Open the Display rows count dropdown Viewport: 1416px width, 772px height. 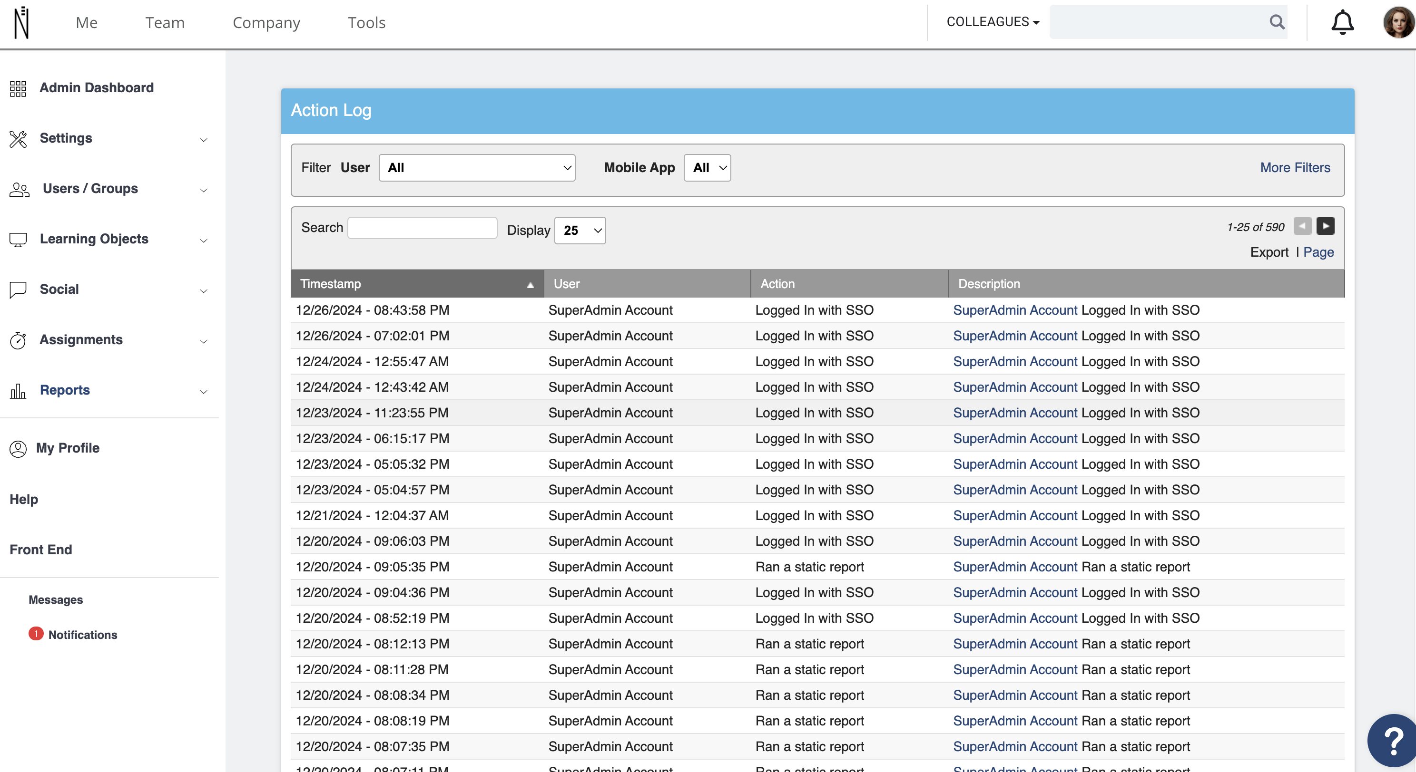tap(580, 230)
